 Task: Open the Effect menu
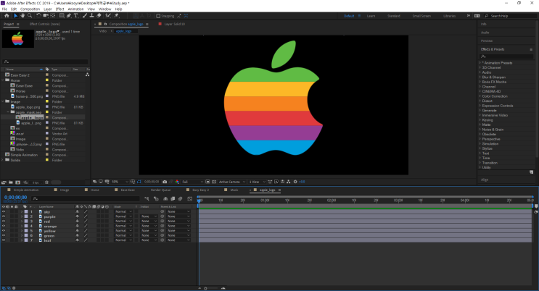click(59, 9)
